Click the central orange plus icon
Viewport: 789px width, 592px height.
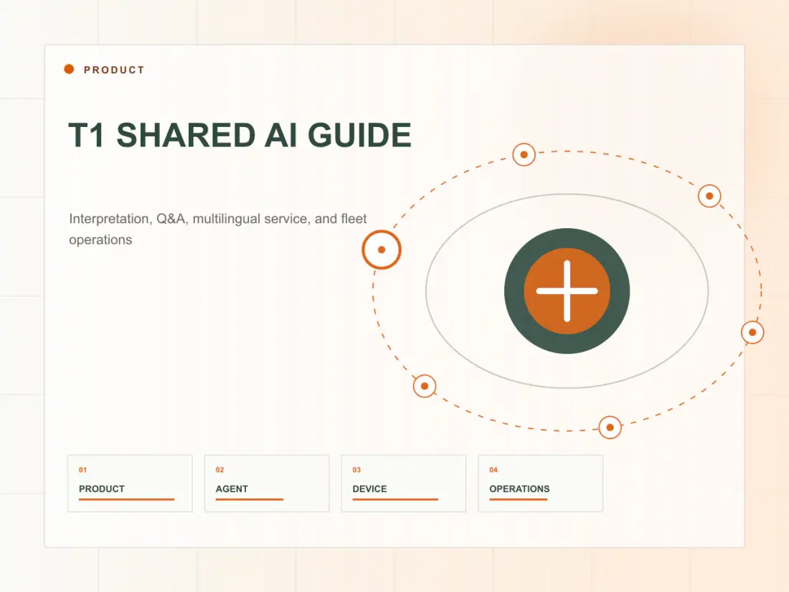pyautogui.click(x=567, y=291)
